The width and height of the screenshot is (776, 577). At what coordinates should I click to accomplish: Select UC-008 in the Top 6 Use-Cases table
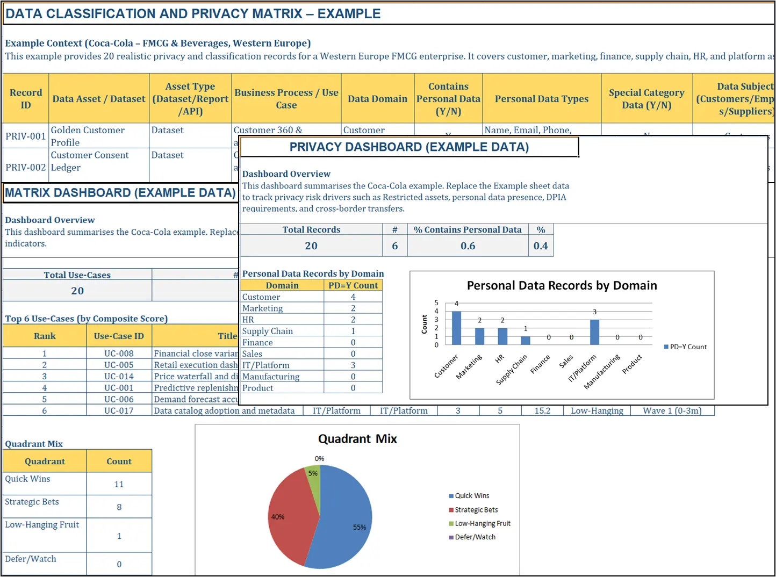coord(119,353)
